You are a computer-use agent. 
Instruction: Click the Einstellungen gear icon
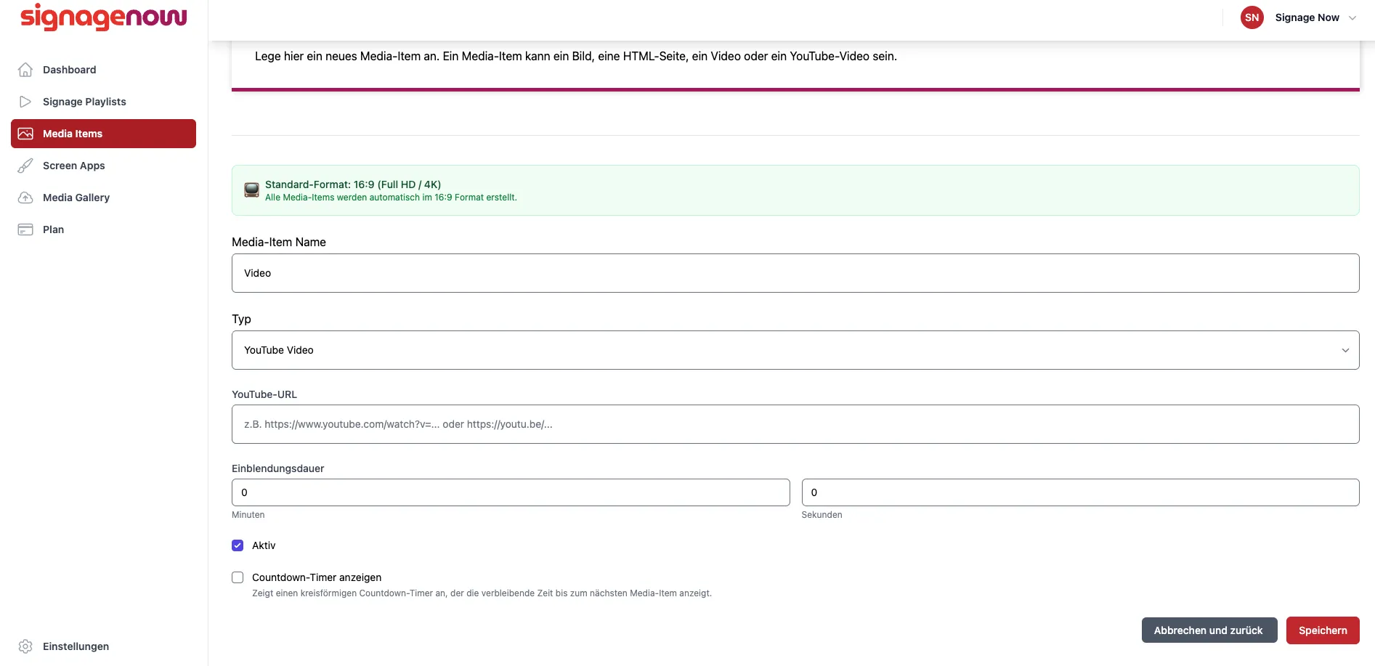(25, 646)
